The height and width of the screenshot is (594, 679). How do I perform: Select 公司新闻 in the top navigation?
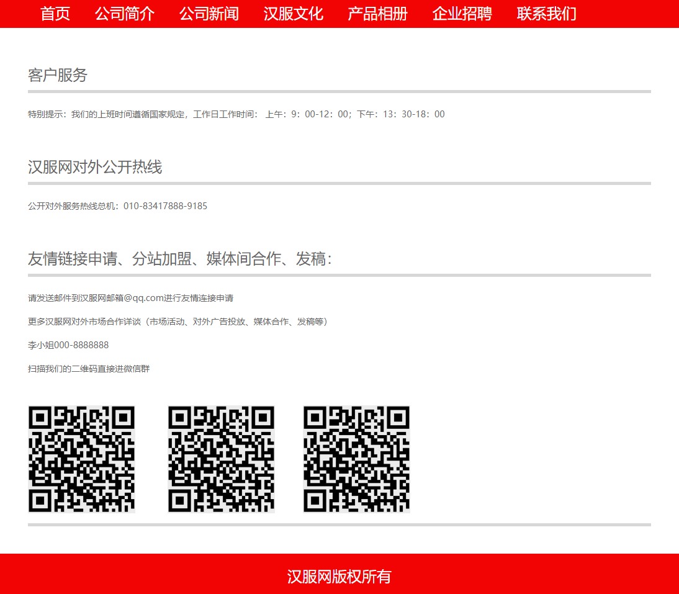tap(209, 14)
